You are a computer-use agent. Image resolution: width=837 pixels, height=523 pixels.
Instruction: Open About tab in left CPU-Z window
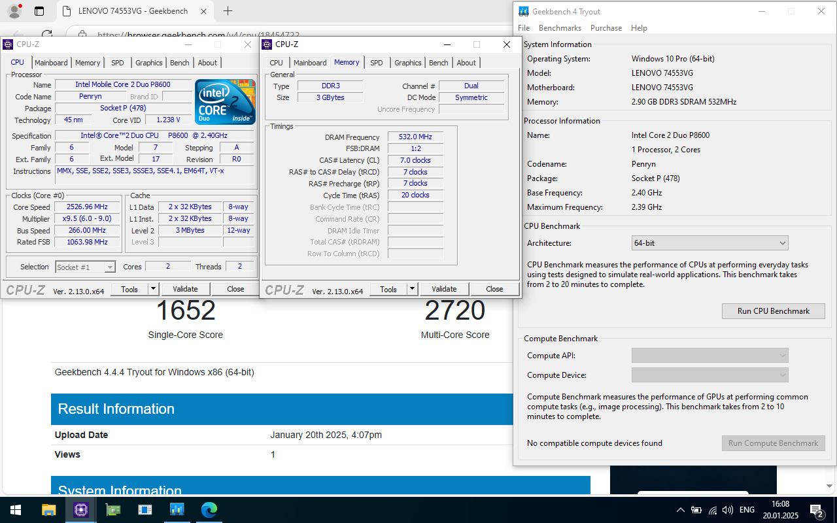tap(207, 63)
